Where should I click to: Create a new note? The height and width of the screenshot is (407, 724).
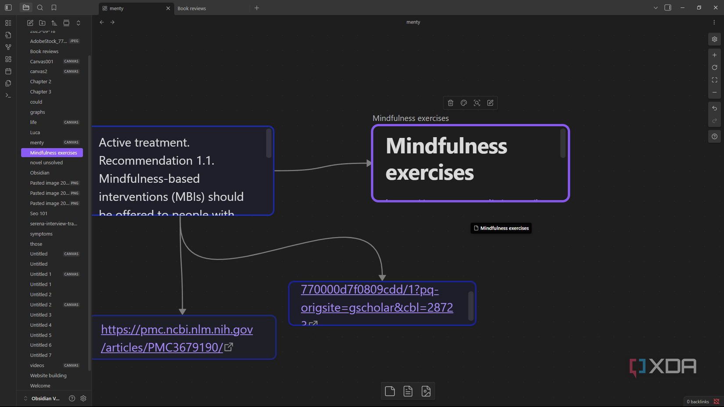click(30, 23)
